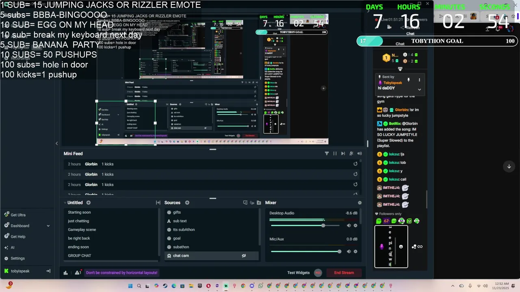Open Desktop Audio source settings gear
The width and height of the screenshot is (520, 292).
(x=355, y=225)
